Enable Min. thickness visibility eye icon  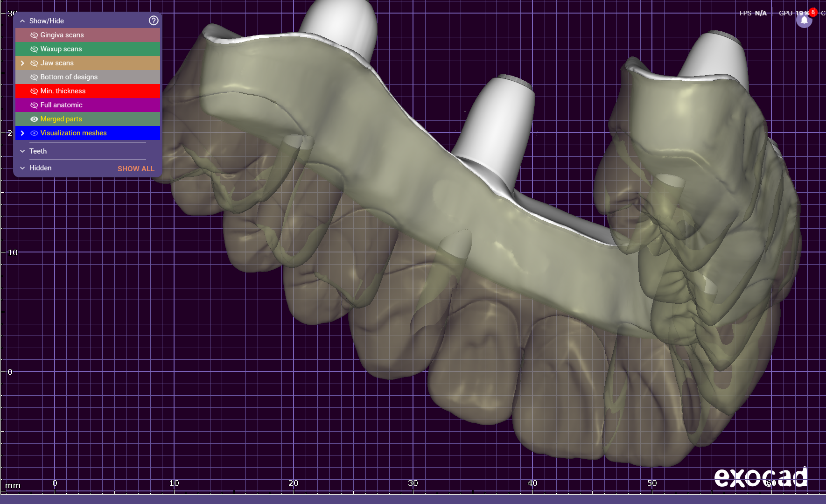click(34, 91)
